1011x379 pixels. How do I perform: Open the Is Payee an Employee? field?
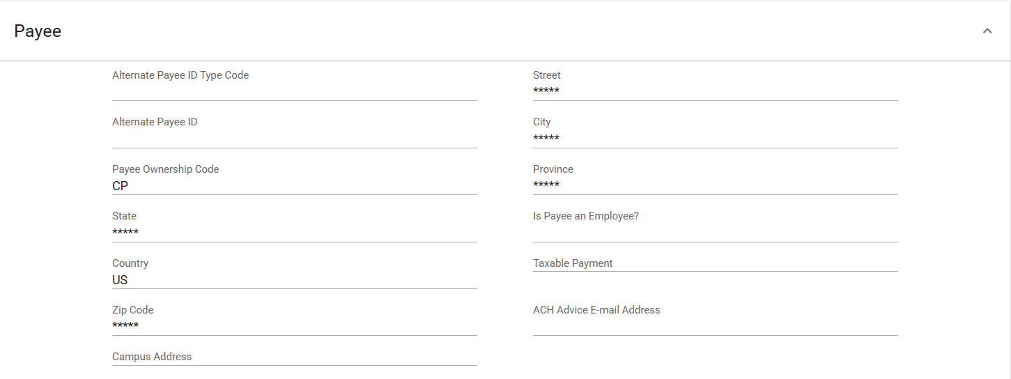(x=715, y=232)
